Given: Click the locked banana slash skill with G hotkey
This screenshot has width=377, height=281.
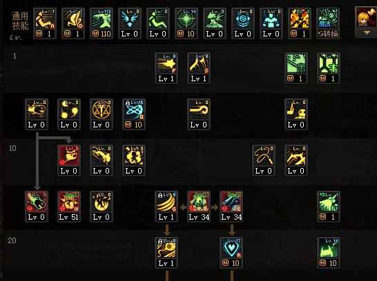Looking at the screenshot, I should click(166, 207).
